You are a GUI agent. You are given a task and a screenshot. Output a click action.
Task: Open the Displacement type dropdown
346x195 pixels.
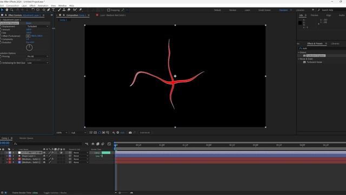37,27
